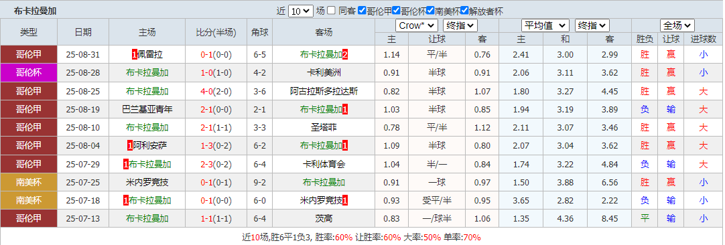
Task: Click the 25-08-04 date cell
Action: click(x=83, y=146)
